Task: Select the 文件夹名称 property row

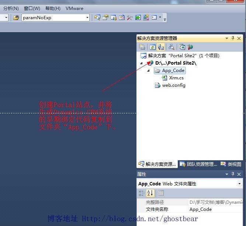Action: point(190,209)
